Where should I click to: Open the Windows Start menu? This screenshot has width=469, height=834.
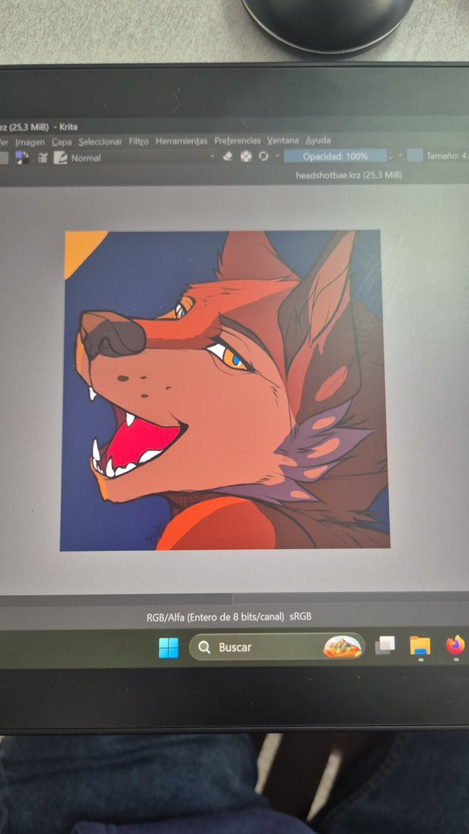point(168,648)
